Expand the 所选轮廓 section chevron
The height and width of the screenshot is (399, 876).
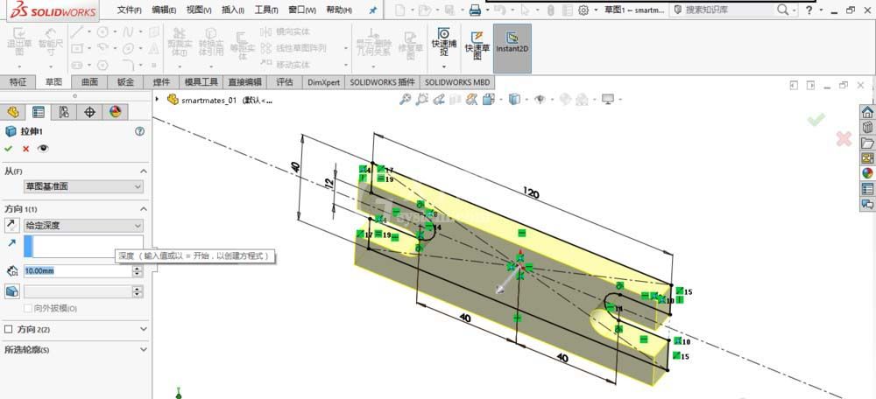pos(144,350)
